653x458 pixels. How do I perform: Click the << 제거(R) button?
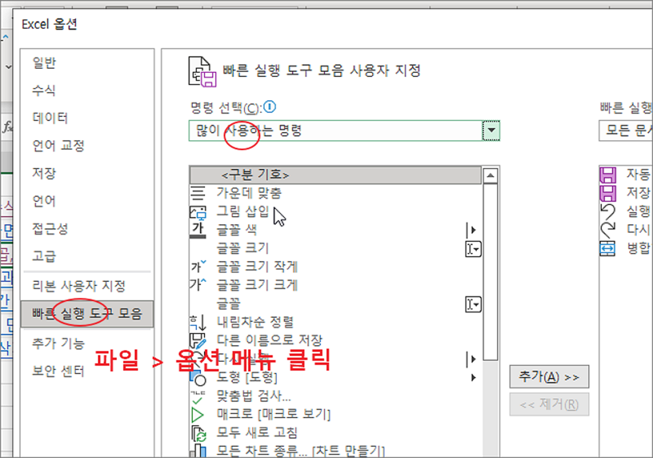[549, 404]
